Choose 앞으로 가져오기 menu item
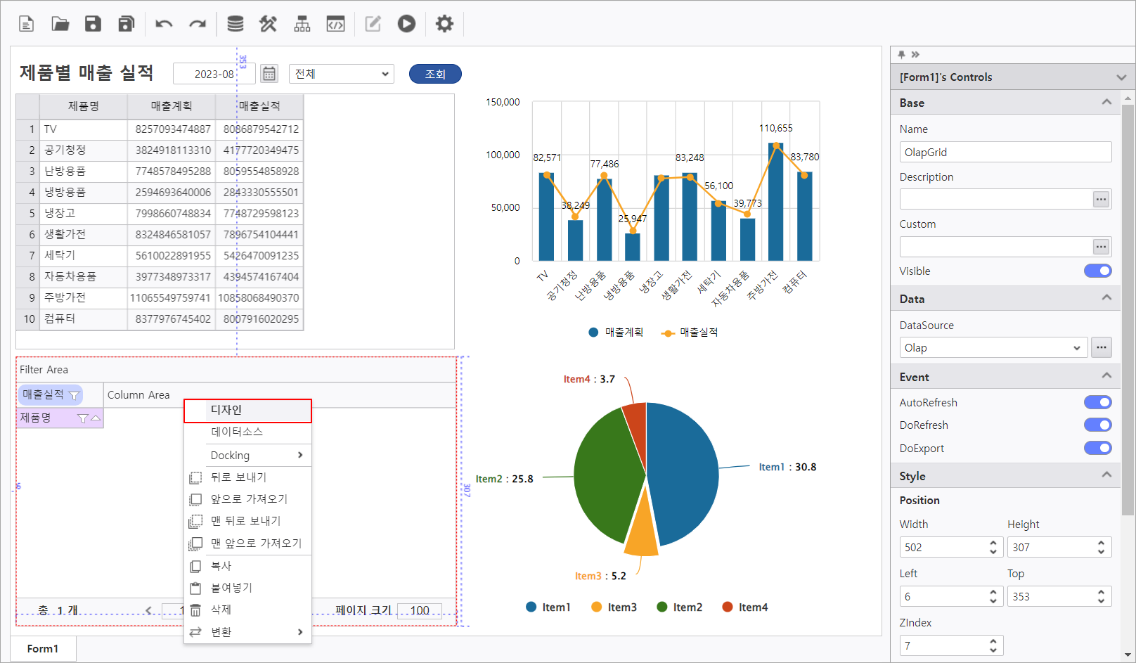The width and height of the screenshot is (1136, 663). [247, 499]
